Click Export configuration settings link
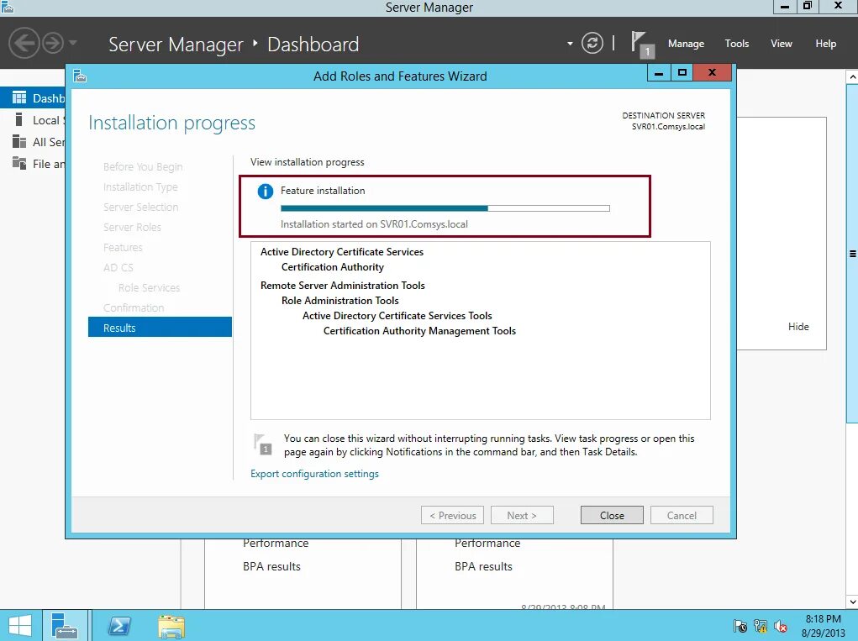The image size is (858, 641). point(314,474)
